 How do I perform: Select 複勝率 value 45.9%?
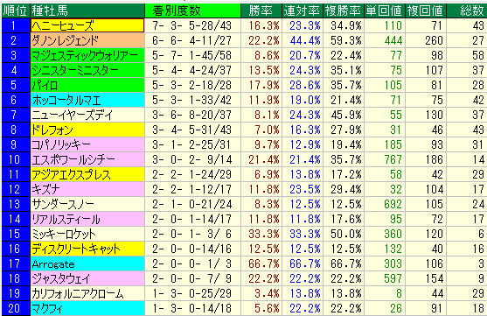(346, 115)
